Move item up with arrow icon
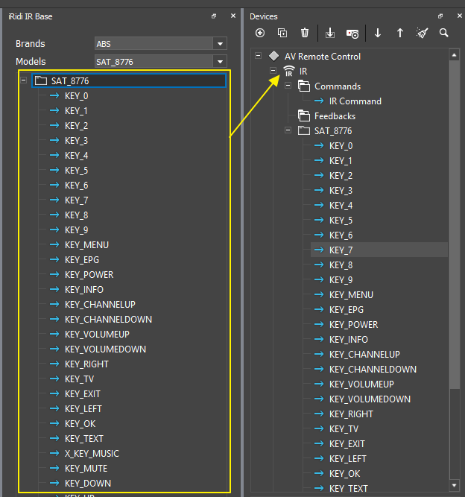Image resolution: width=465 pixels, height=497 pixels. click(x=400, y=33)
